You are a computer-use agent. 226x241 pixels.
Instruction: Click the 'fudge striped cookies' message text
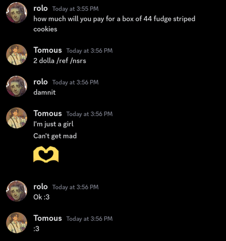(x=114, y=24)
